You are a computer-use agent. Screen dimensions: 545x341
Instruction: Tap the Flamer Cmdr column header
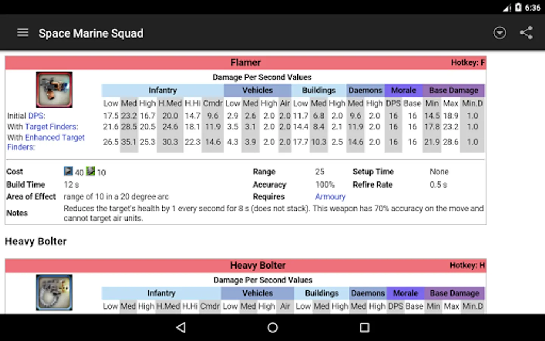point(213,103)
